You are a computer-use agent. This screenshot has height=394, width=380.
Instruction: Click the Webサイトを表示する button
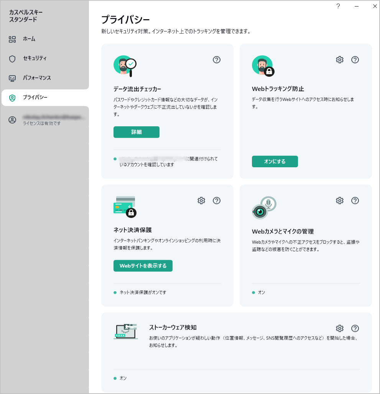pos(143,266)
